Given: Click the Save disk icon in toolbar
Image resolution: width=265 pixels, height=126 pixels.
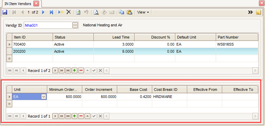Looking at the screenshot, I should click(x=4, y=12).
